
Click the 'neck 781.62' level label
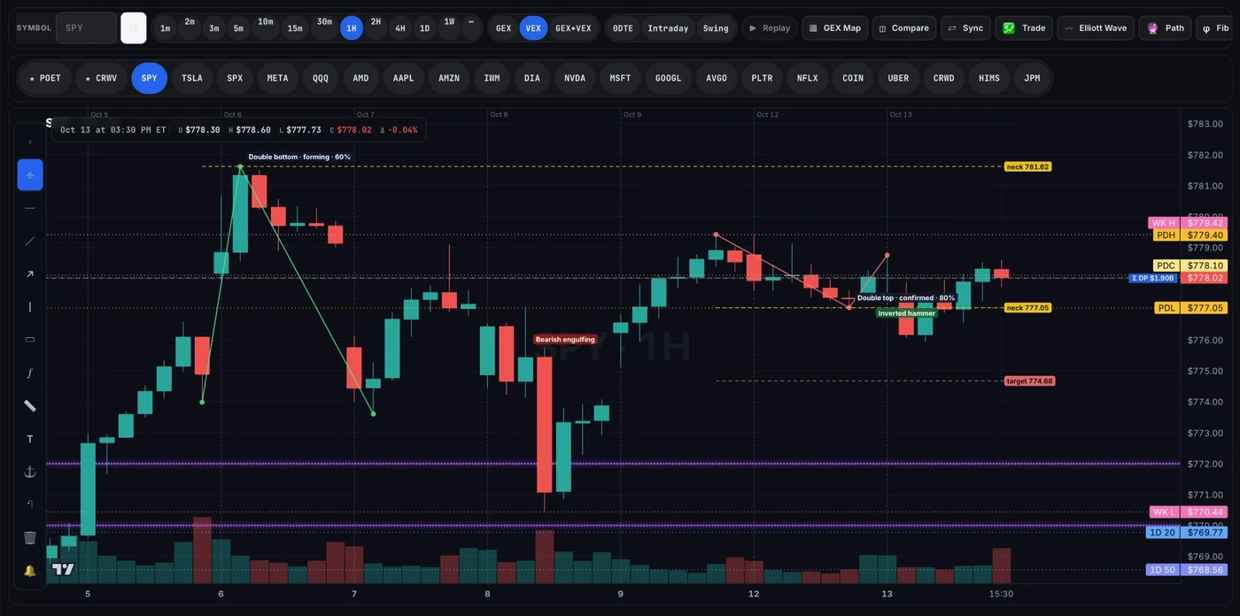click(x=1027, y=166)
